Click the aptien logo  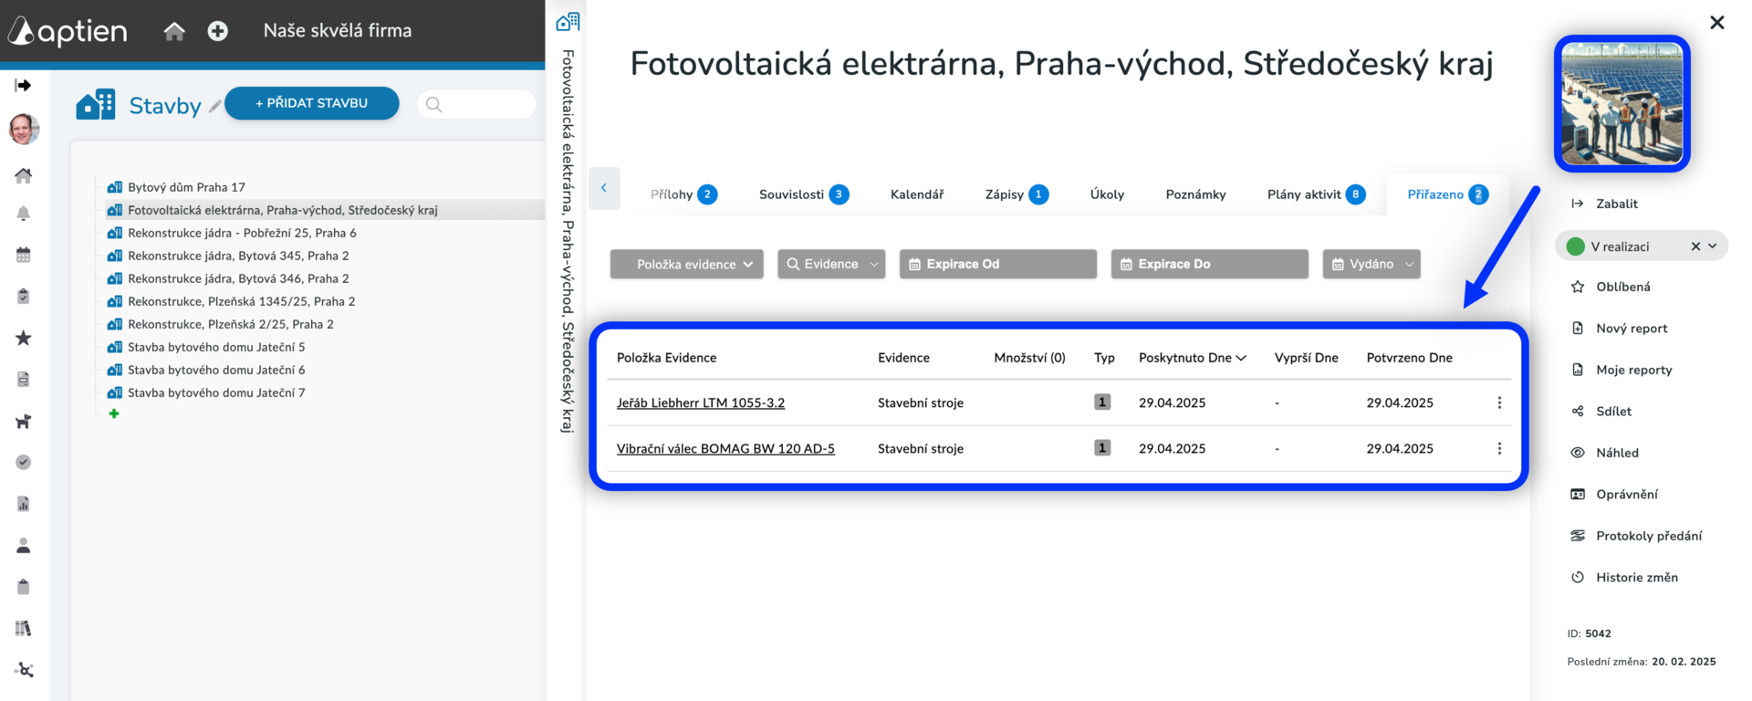[x=68, y=31]
